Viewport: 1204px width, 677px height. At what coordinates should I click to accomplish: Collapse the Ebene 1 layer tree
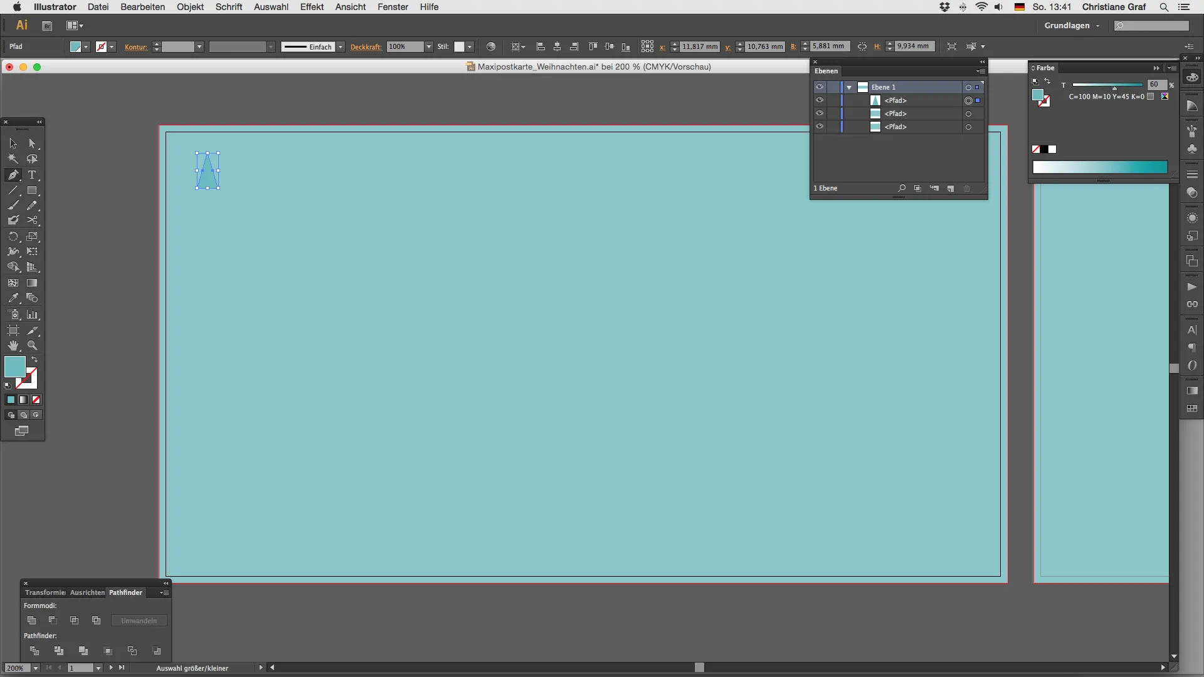(x=849, y=87)
